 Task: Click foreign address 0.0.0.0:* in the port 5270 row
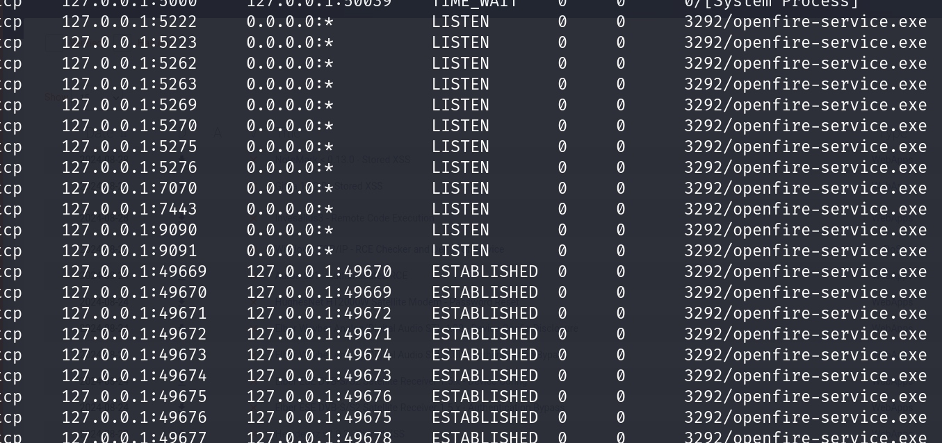click(290, 126)
